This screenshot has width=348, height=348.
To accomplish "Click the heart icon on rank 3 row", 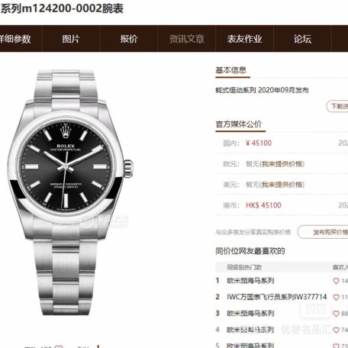I will [x=337, y=314].
